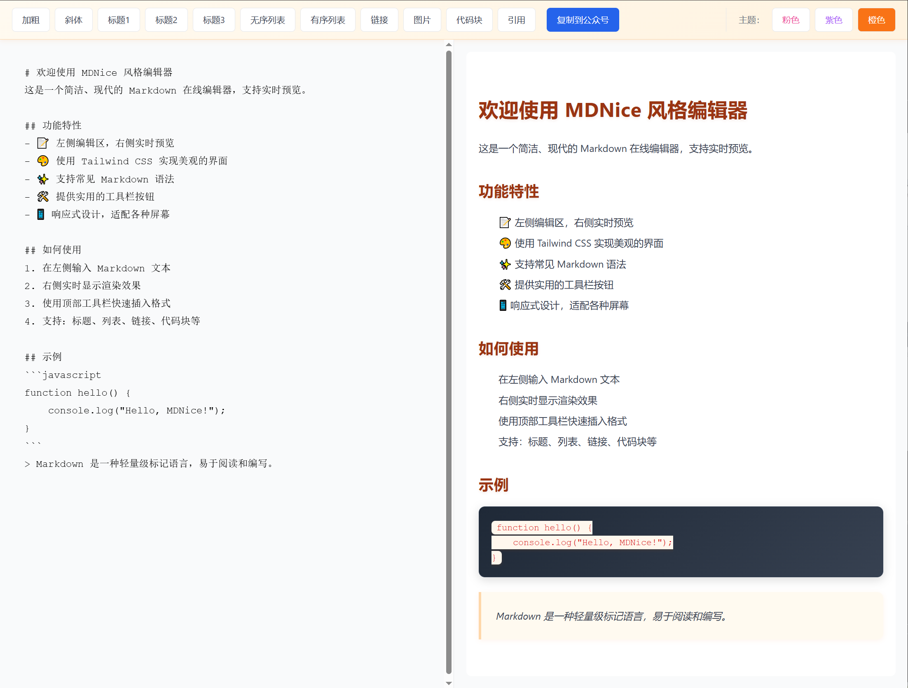Insert a code block via 代码块
This screenshot has width=908, height=688.
click(469, 19)
